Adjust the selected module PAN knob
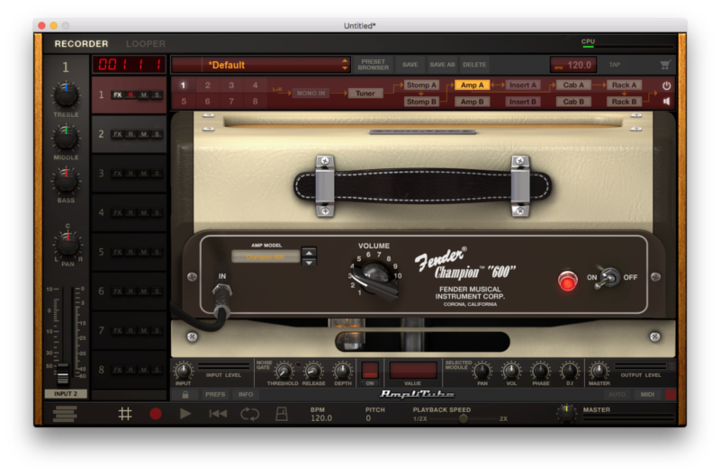 click(482, 371)
